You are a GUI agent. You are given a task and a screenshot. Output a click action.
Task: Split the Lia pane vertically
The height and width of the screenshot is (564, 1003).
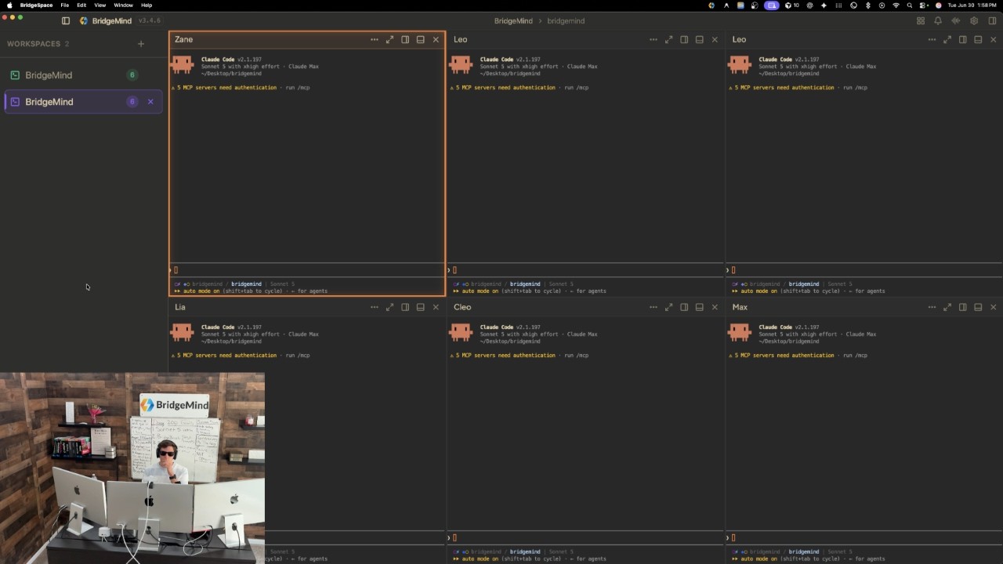[405, 307]
